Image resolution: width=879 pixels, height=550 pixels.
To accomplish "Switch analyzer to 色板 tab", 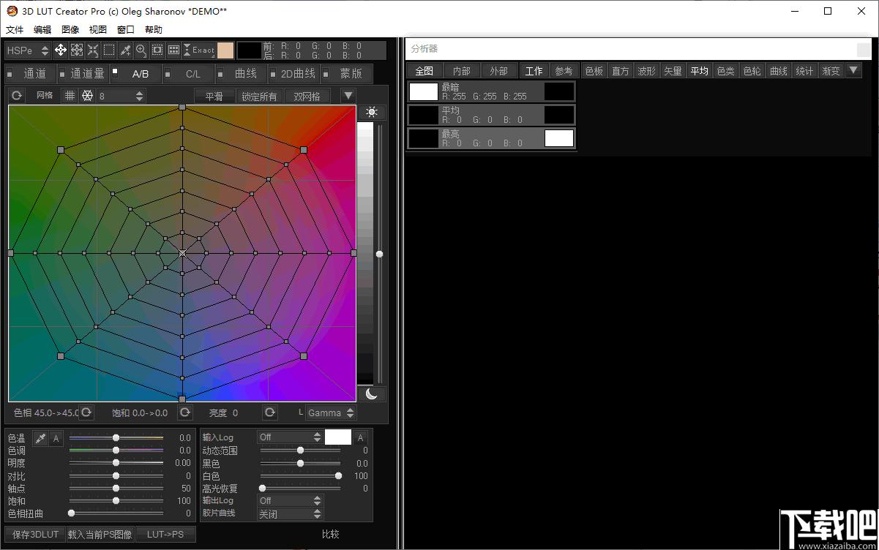I will [x=594, y=71].
